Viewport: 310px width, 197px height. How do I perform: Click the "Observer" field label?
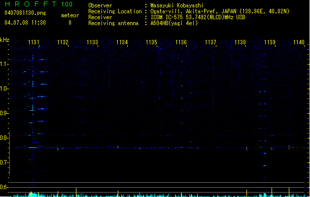[x=100, y=5]
